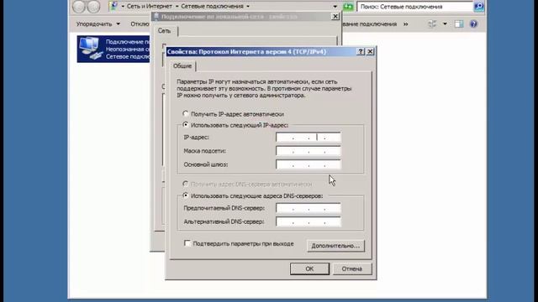Click in the 'IP-адрес' input field
This screenshot has height=302, width=538.
309,138
